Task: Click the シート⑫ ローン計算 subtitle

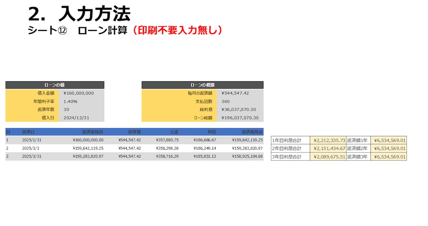Action: 77,30
